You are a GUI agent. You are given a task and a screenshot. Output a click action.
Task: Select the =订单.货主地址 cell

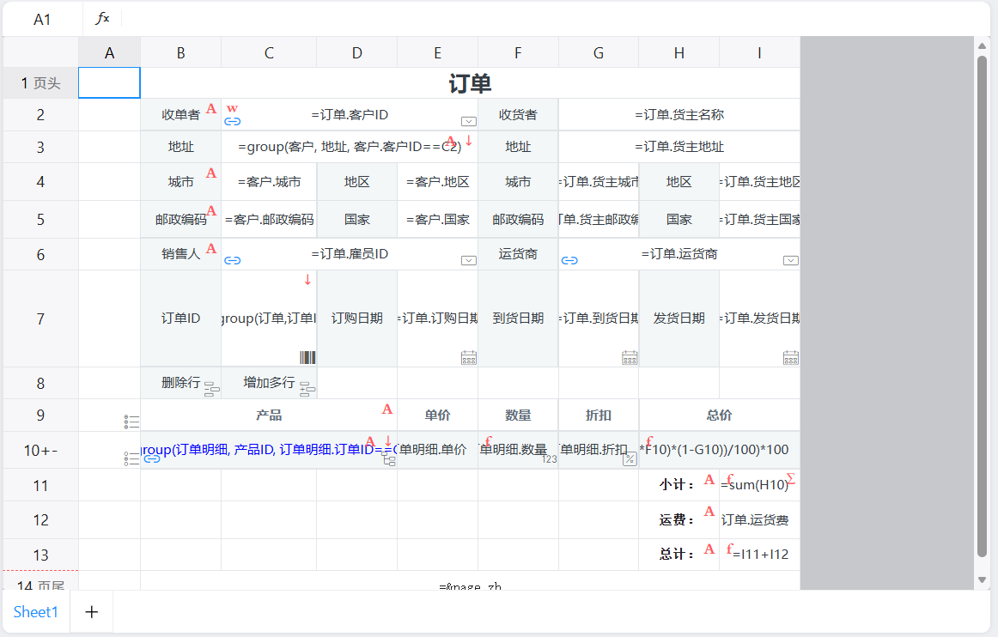point(679,147)
